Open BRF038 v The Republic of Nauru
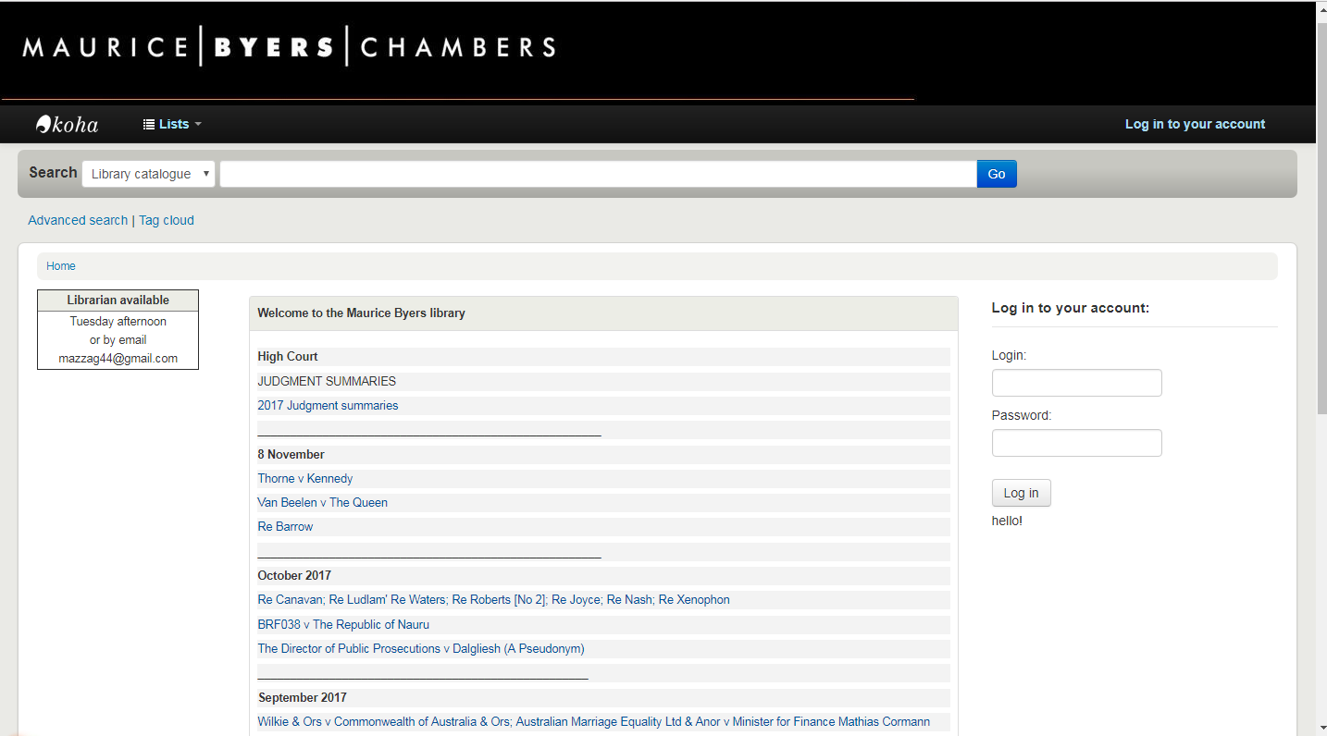Screen dimensions: 1327x736 pyautogui.click(x=343, y=624)
